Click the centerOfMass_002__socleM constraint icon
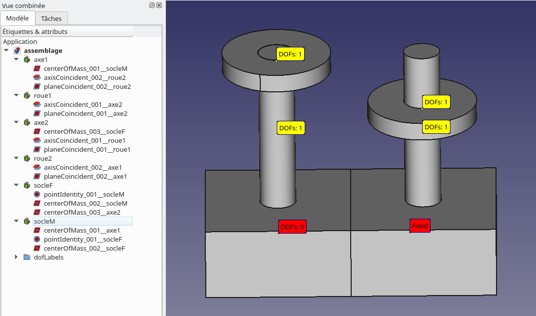The image size is (536, 316). coord(37,203)
